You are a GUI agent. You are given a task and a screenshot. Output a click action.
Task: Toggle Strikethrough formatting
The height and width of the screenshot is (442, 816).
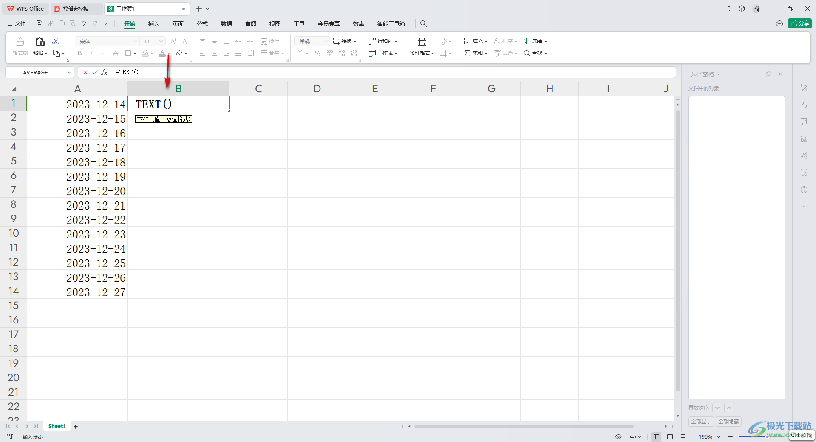click(116, 53)
